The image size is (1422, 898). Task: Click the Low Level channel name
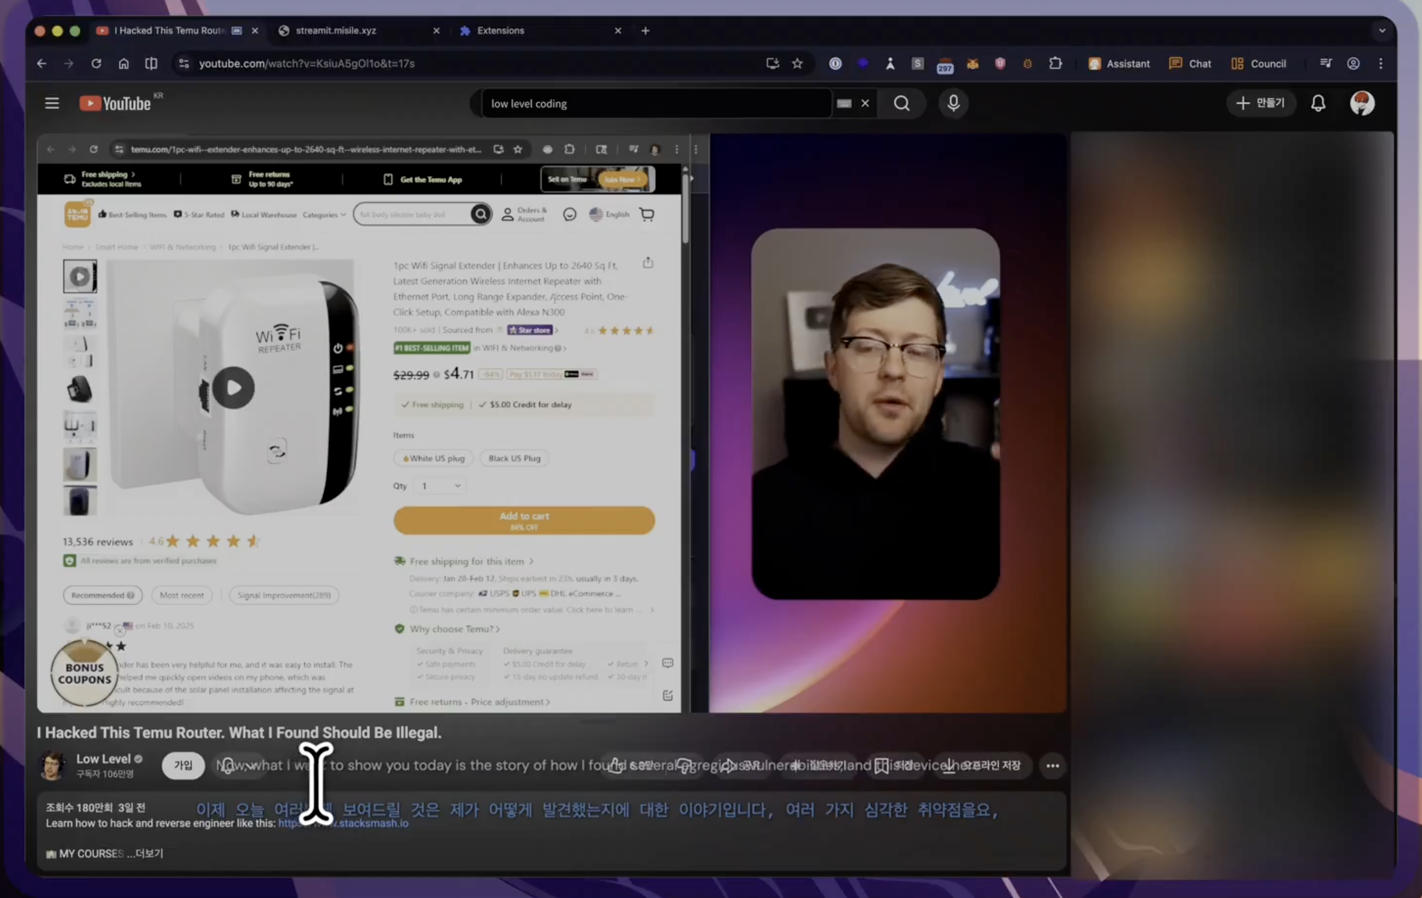tap(103, 759)
